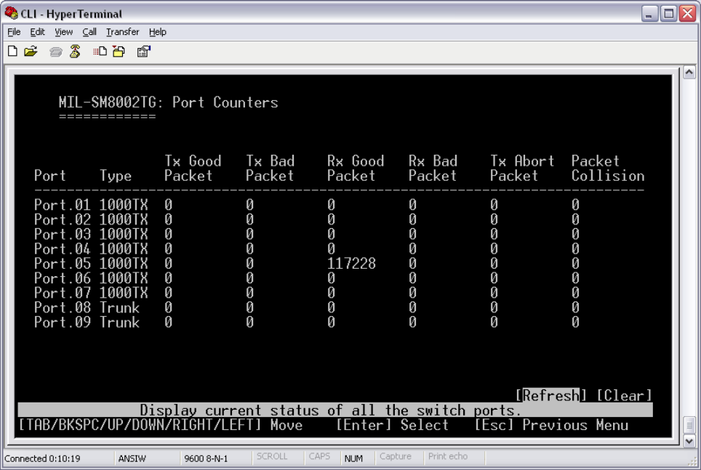Click the CAPS status bar indicator
Image resolution: width=701 pixels, height=470 pixels.
point(319,456)
